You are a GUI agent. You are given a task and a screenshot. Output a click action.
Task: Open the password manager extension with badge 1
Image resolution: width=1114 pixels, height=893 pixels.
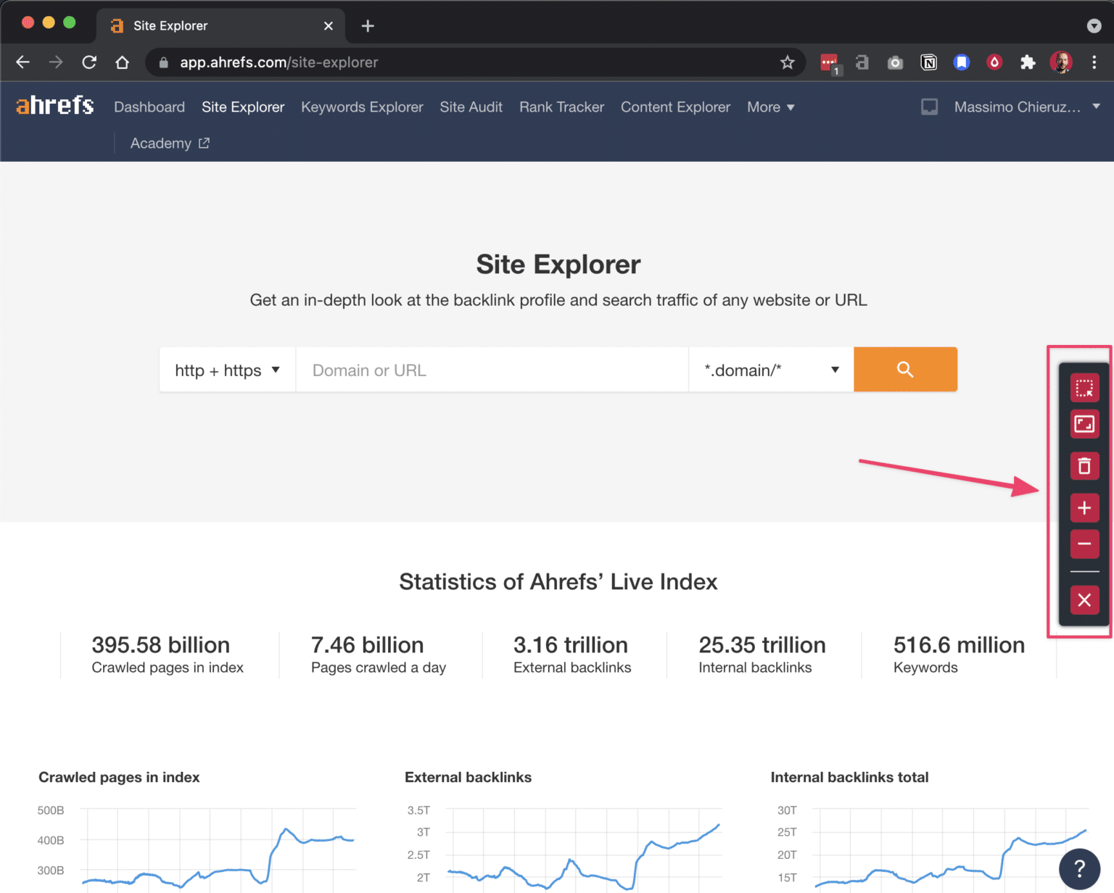829,62
